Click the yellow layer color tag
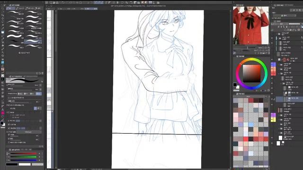Image resolution: width=303 pixels, height=170 pixels. (x=273, y=119)
